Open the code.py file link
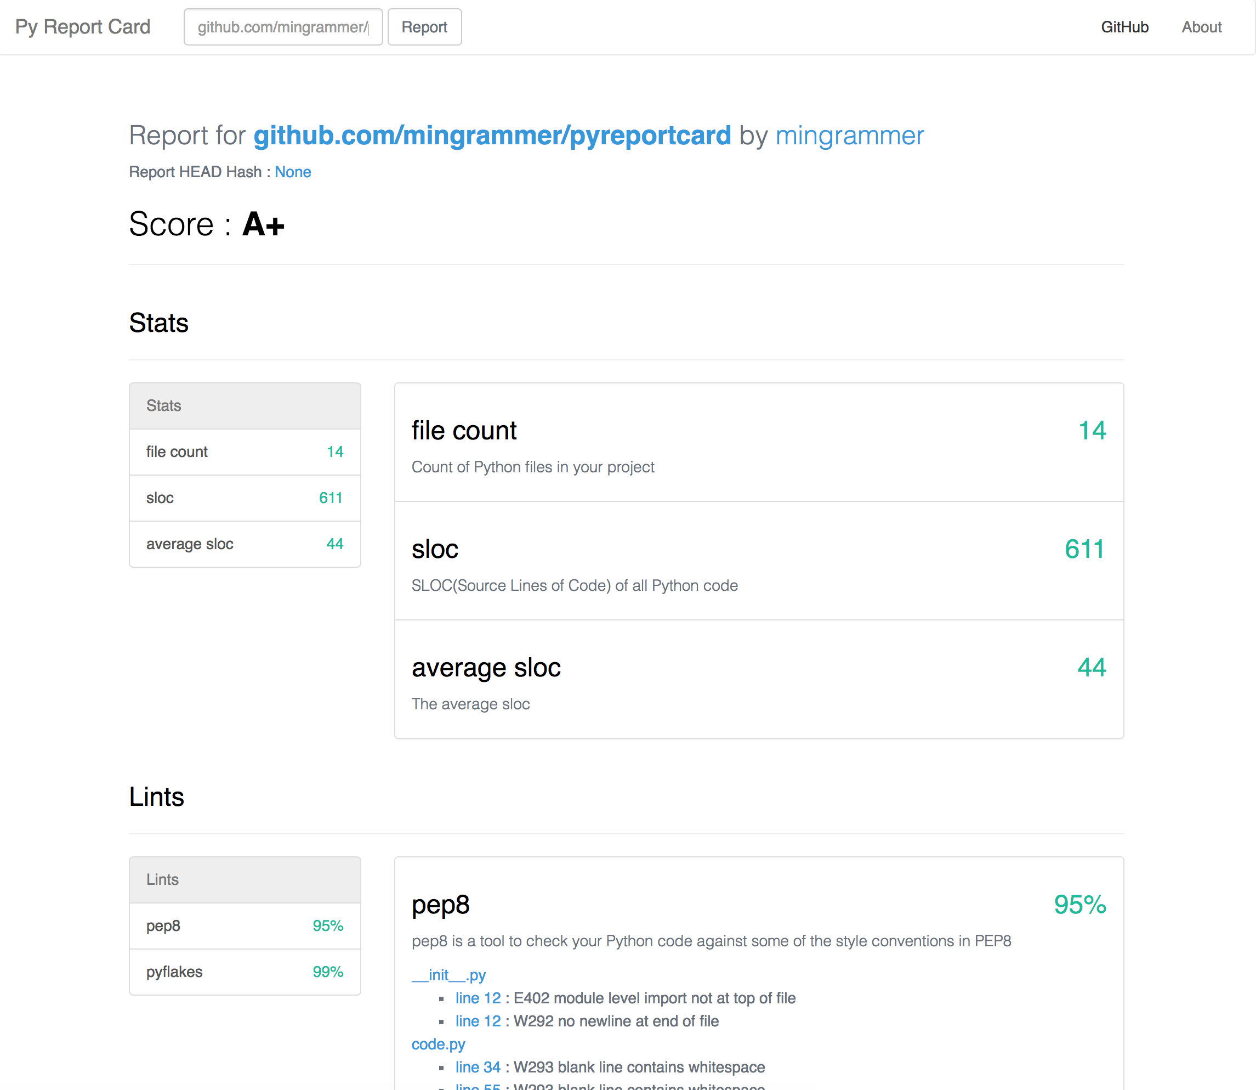 (x=437, y=1044)
